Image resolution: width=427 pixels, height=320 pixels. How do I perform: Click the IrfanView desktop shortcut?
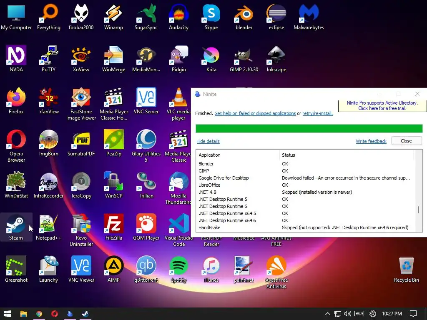(48, 101)
